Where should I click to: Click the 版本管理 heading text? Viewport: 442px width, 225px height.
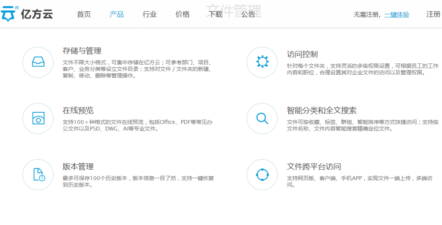[78, 167]
